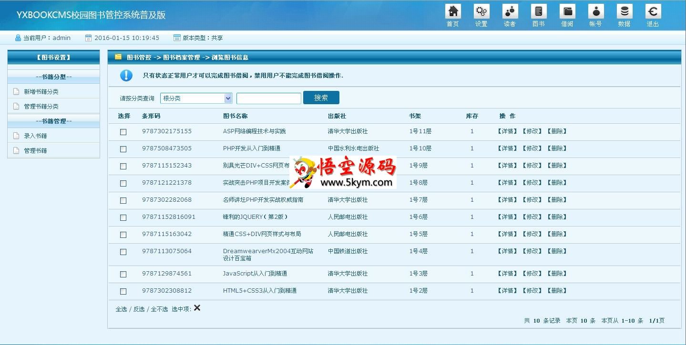Screen dimensions: 686x345
Task: Click page icon beside 管理书籍分类
Action: tap(16, 106)
